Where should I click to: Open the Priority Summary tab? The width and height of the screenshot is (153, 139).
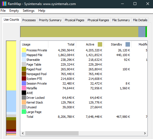point(50,20)
